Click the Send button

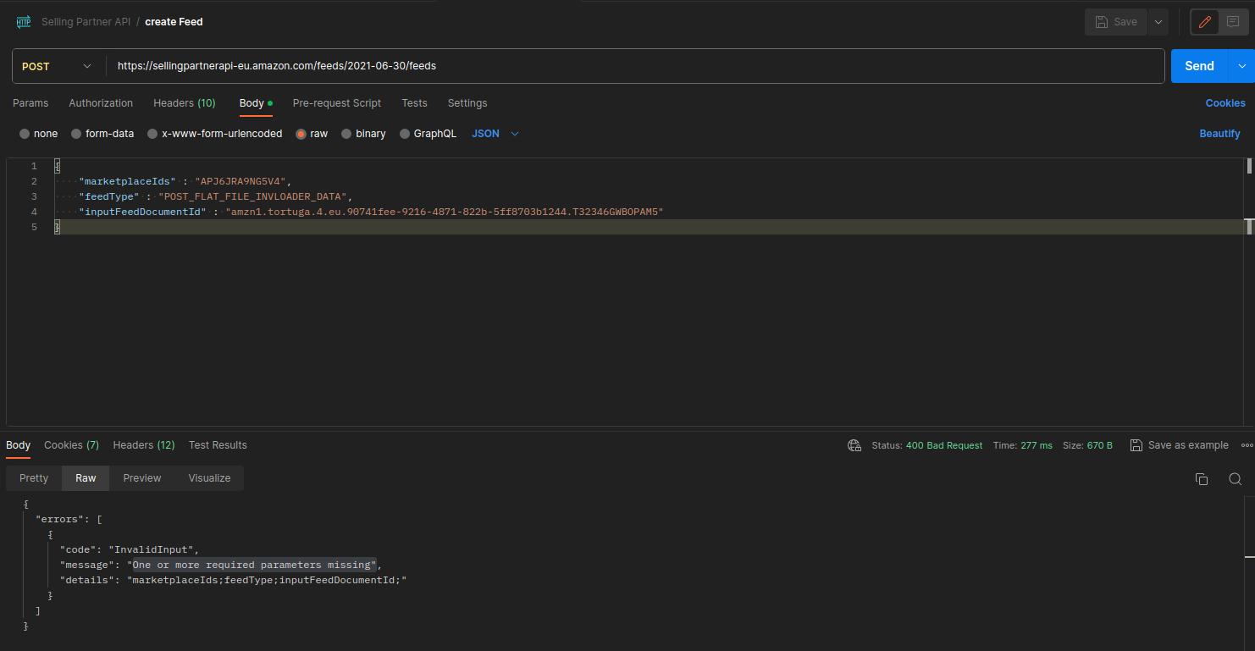click(x=1198, y=65)
